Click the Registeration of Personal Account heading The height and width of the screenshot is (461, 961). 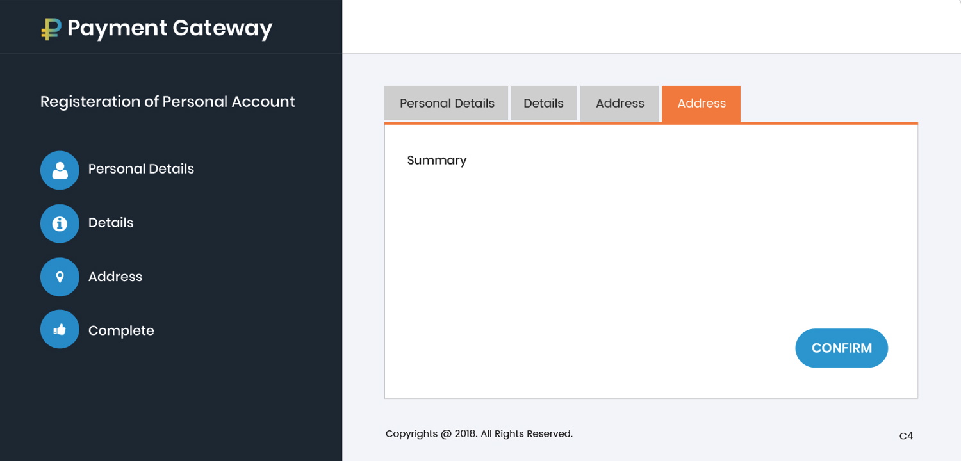168,102
